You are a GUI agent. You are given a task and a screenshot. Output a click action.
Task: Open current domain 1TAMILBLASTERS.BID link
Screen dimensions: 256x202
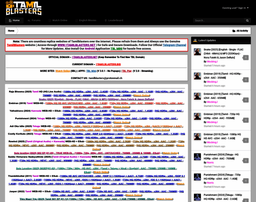pyautogui.click(x=108, y=64)
